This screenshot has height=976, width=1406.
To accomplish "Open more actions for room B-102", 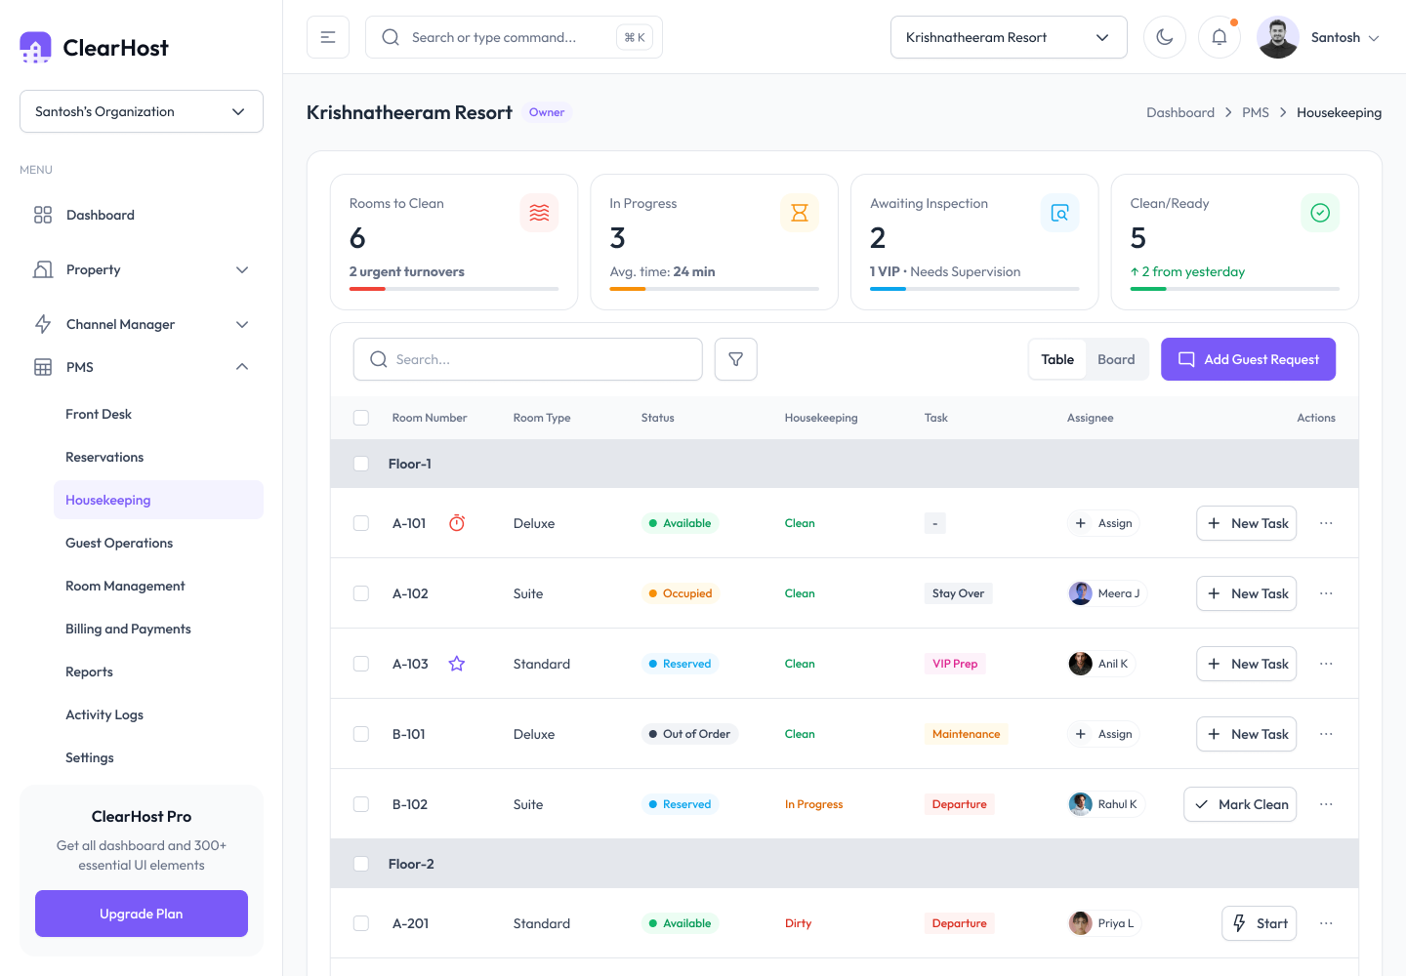I will [1326, 804].
